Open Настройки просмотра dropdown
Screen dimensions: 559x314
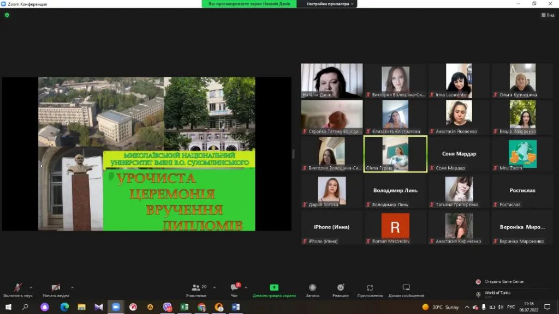tap(330, 4)
